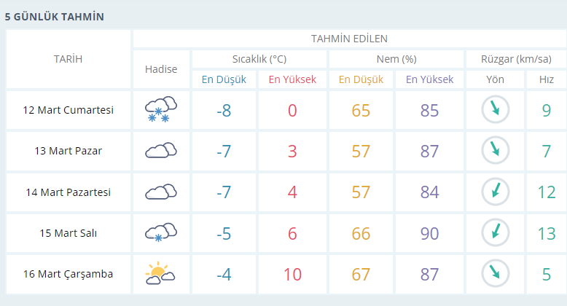Click the Hadise column header
This screenshot has width=567, height=306.
point(161,69)
